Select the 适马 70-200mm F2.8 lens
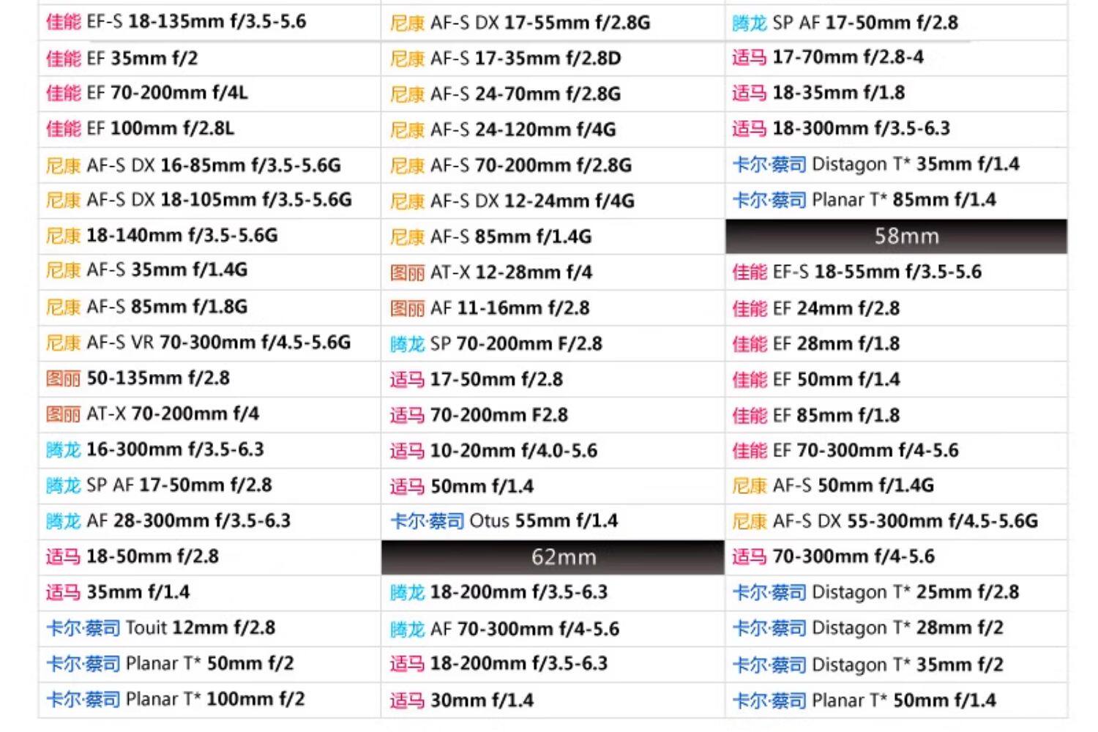1098x732 pixels. click(x=553, y=414)
